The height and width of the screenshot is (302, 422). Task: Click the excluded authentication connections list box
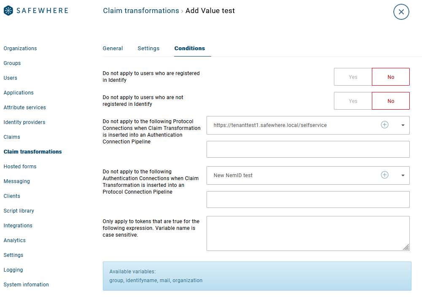[308, 200]
